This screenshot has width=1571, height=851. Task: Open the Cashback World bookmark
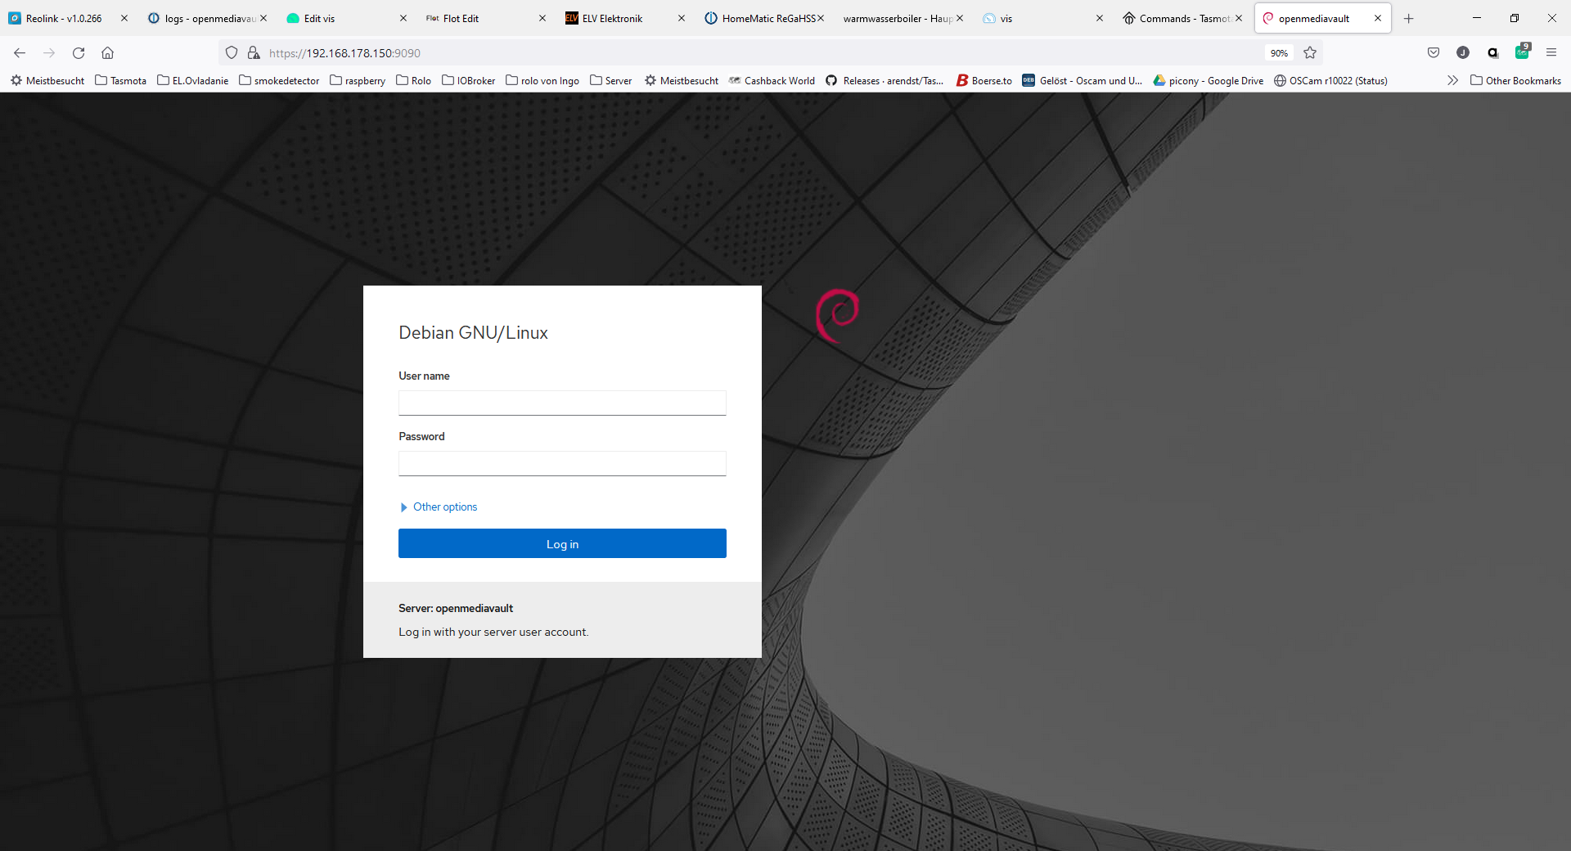click(x=772, y=80)
